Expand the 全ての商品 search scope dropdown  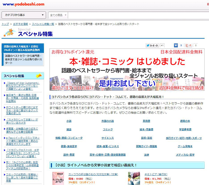(58, 15)
